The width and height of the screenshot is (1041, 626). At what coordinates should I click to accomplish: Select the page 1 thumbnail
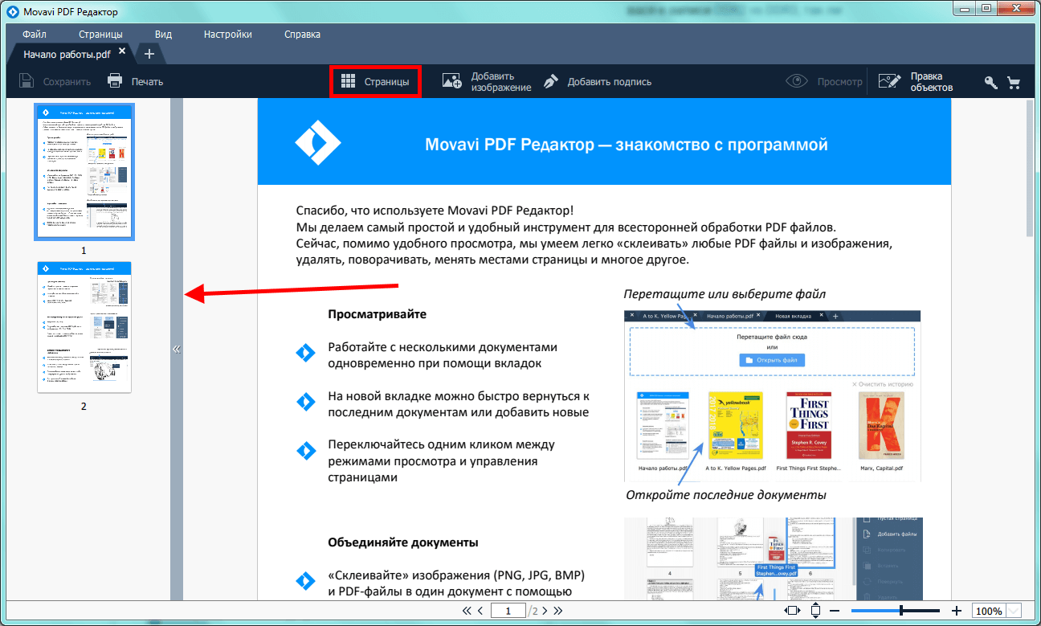(84, 171)
